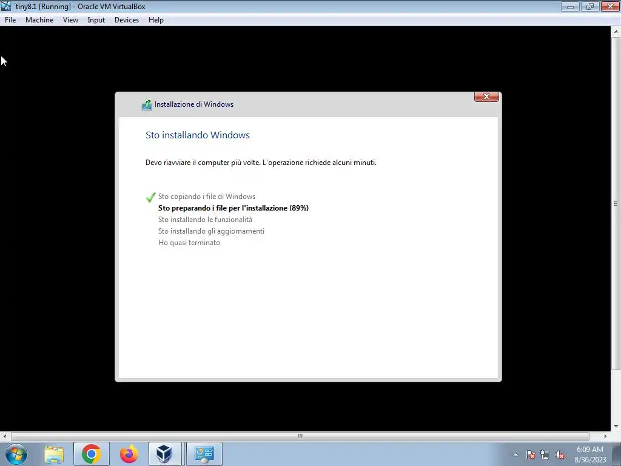Minimize the VirtualBox window
This screenshot has width=621, height=466.
coord(570,6)
